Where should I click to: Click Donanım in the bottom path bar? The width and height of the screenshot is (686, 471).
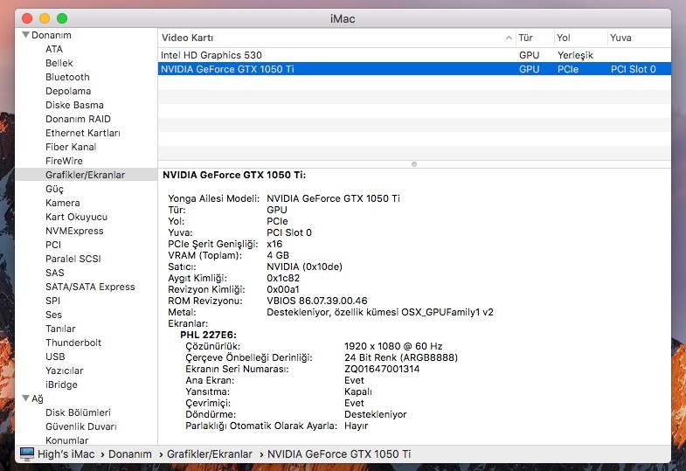point(133,454)
